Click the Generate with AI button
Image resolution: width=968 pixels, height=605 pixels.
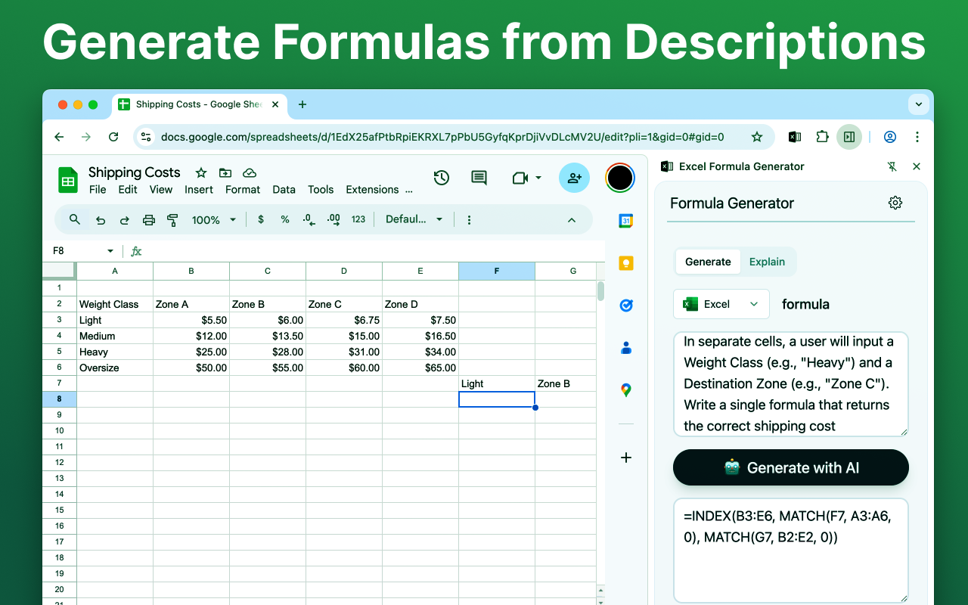(x=790, y=467)
